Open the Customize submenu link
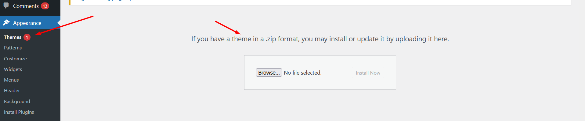Viewport: 585px width, 121px height. tap(15, 59)
